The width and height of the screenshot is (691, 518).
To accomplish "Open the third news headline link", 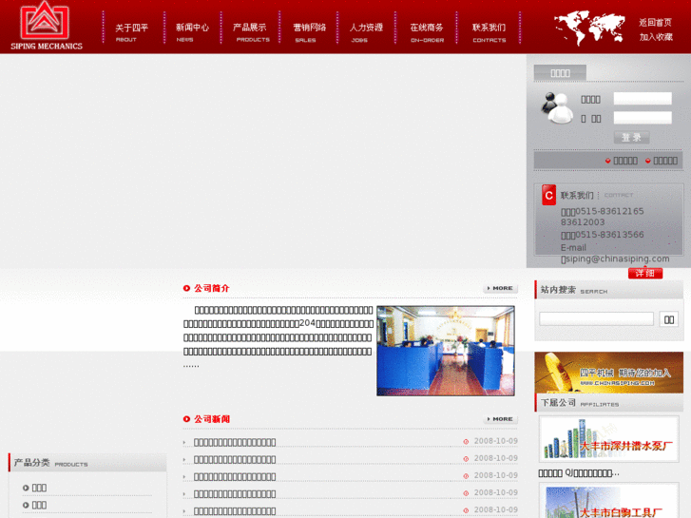I will point(235,476).
